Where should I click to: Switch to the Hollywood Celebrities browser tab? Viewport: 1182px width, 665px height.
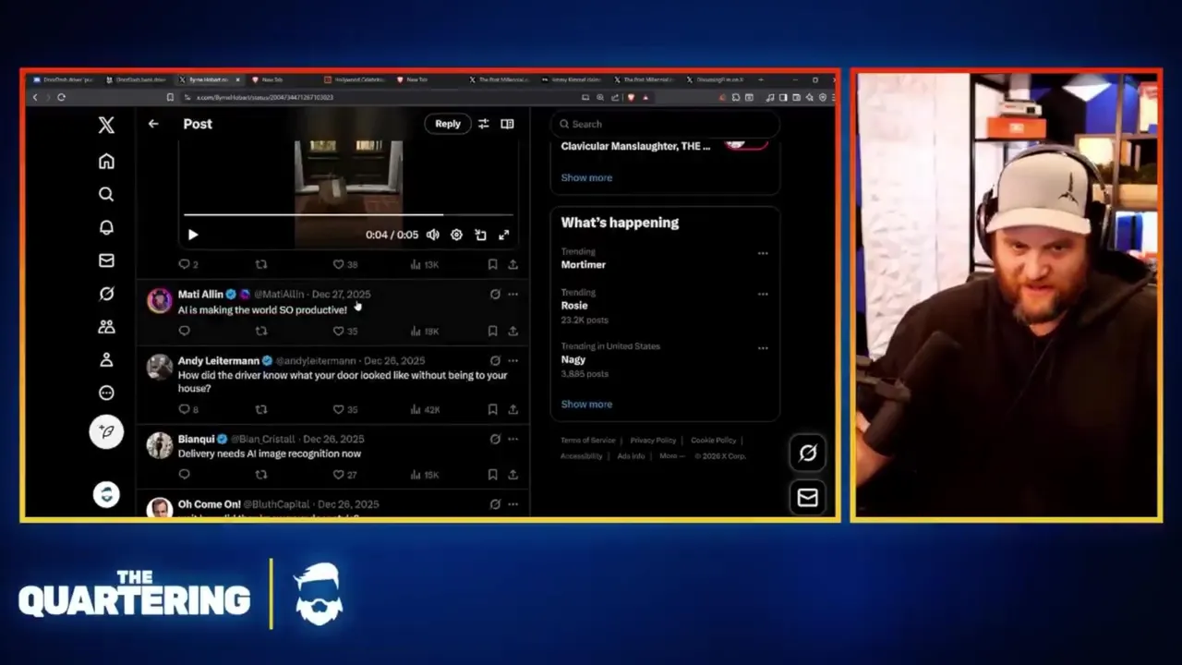pyautogui.click(x=356, y=79)
